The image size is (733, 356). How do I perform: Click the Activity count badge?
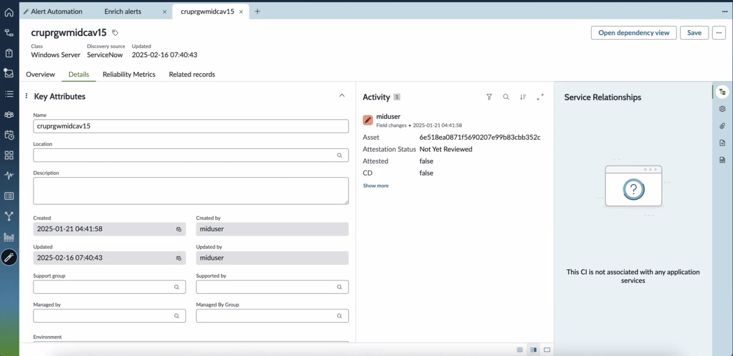pos(397,97)
